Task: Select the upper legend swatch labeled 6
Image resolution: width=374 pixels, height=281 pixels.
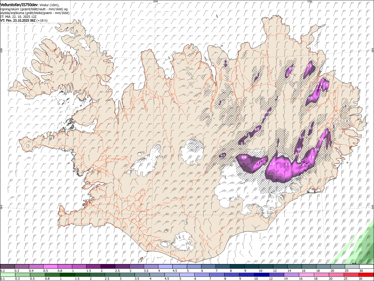Action: coord(208,266)
